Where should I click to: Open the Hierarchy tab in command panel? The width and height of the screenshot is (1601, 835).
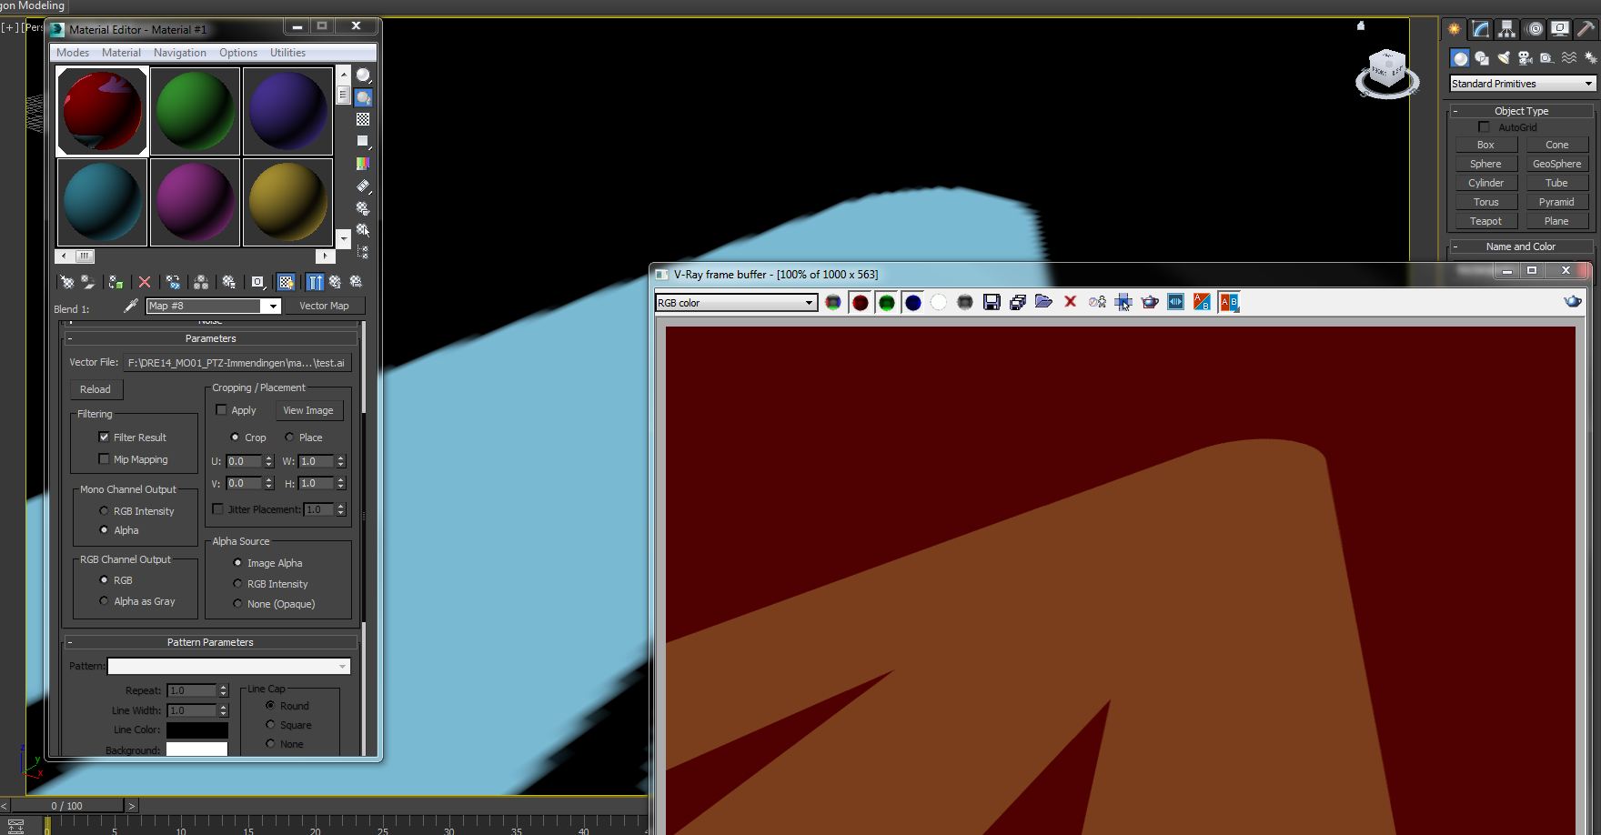[x=1507, y=29]
